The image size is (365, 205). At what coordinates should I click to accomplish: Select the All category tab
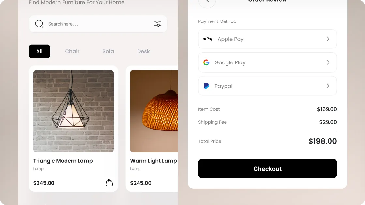click(39, 51)
